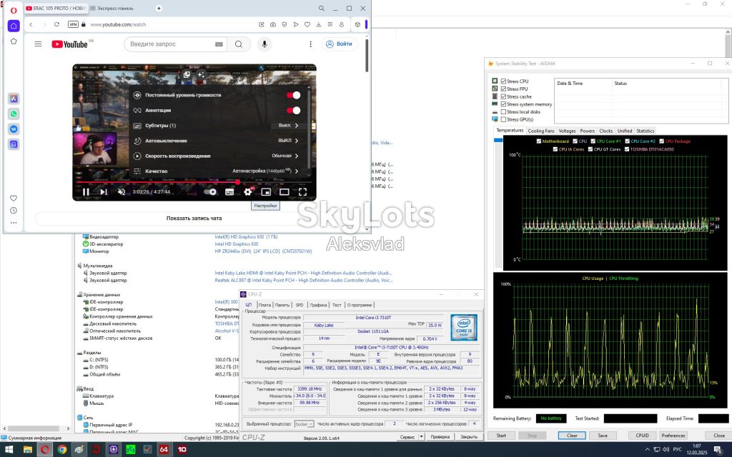Switch the video to miniplayer mode
732x457 pixels.
266,191
